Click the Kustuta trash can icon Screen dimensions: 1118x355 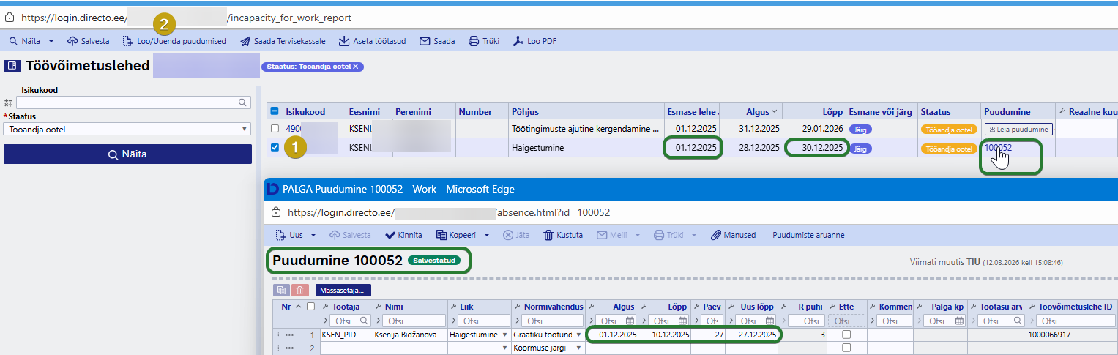point(548,235)
